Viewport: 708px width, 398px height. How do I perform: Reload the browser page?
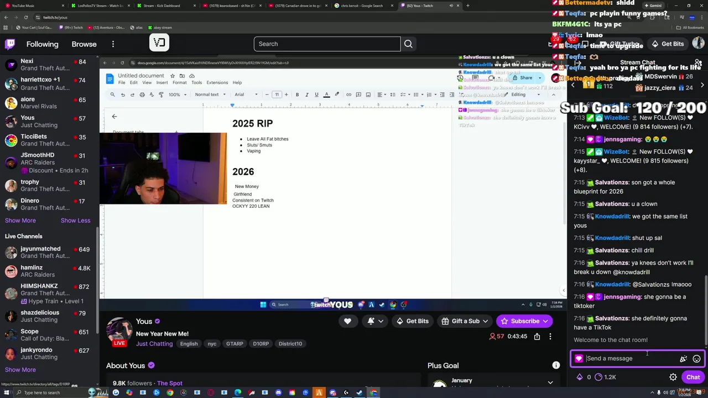(x=26, y=17)
